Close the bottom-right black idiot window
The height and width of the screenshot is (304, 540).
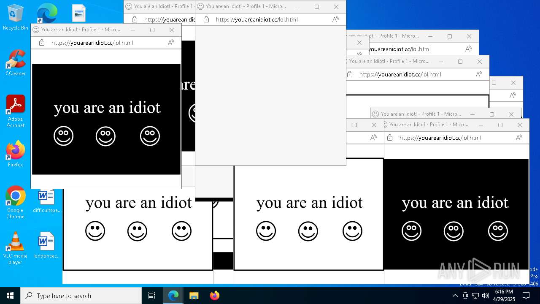(519, 125)
